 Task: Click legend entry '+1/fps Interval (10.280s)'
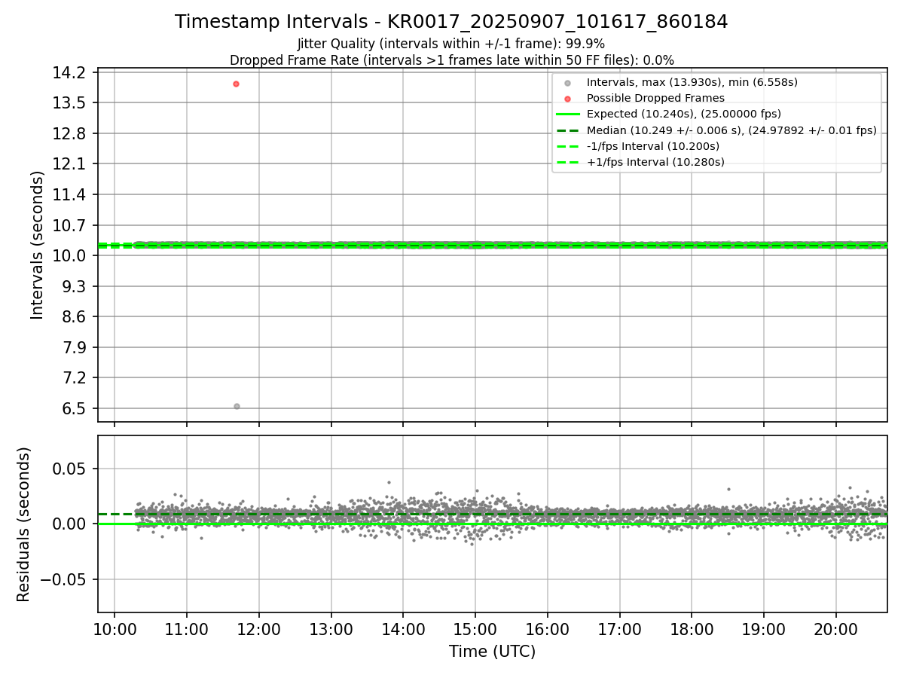coord(655,162)
